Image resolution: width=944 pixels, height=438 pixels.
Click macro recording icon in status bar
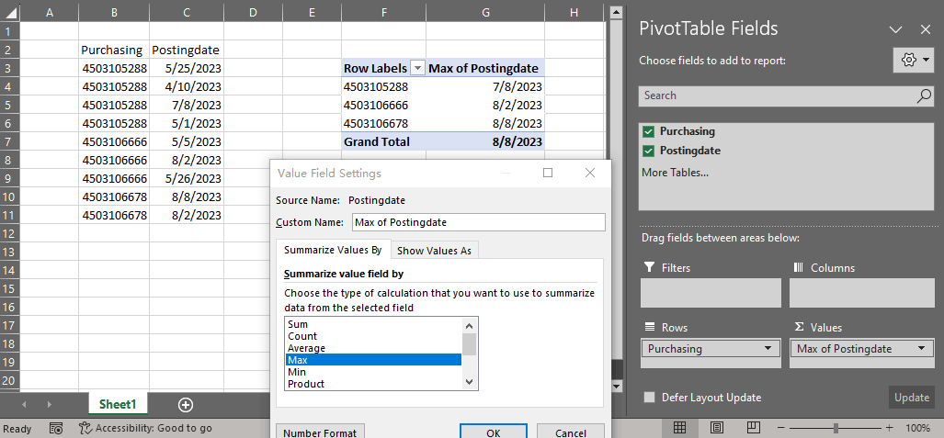pyautogui.click(x=56, y=429)
